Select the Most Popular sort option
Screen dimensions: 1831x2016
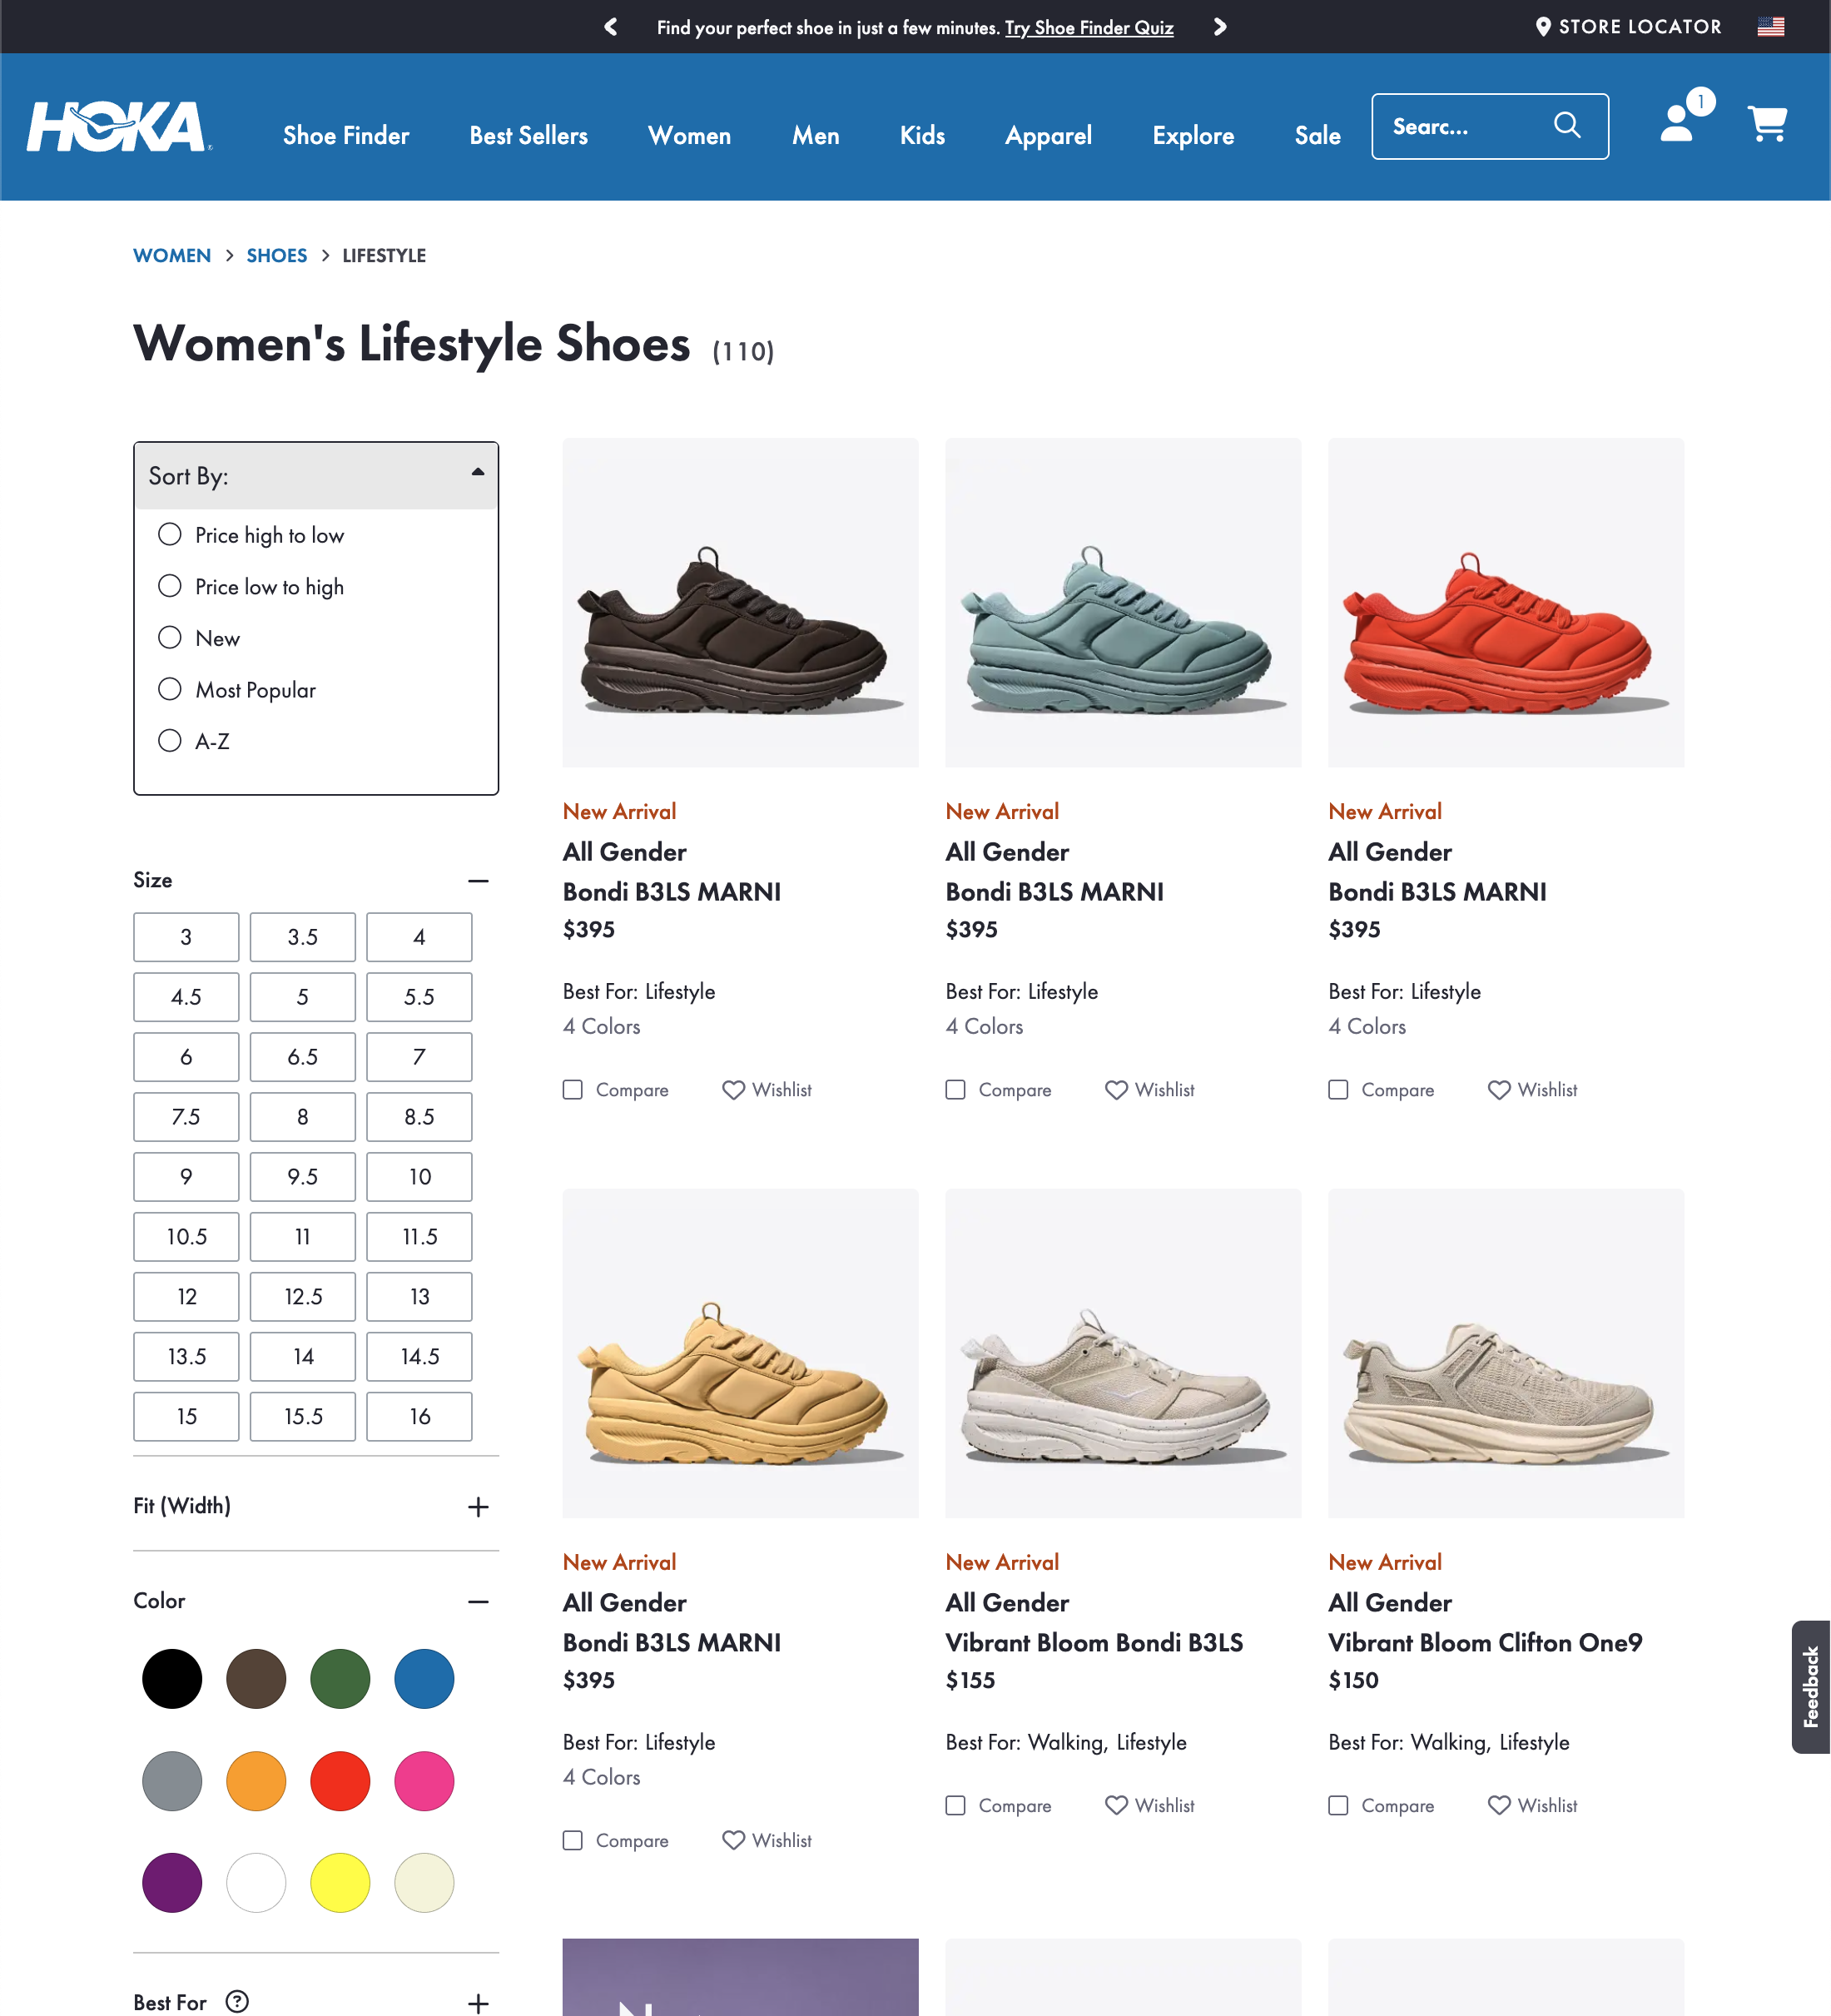[x=170, y=689]
